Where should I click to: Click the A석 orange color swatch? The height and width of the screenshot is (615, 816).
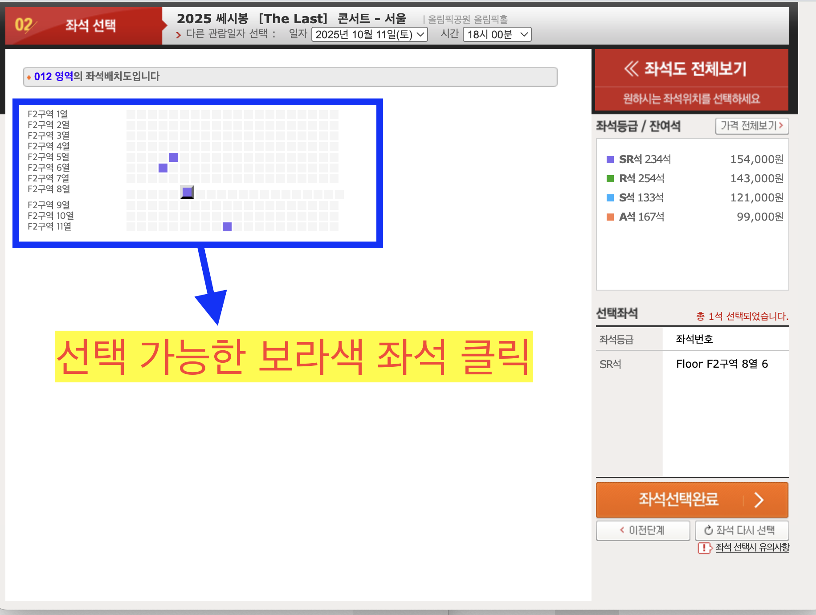610,217
